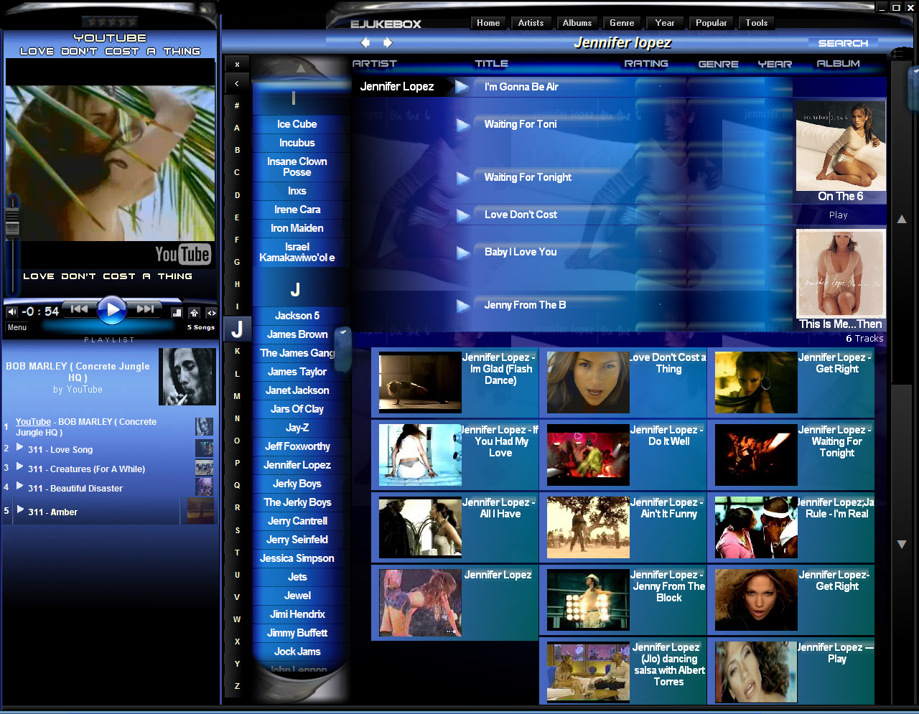
Task: Select Ice Cube in the artist list
Action: pyautogui.click(x=297, y=124)
